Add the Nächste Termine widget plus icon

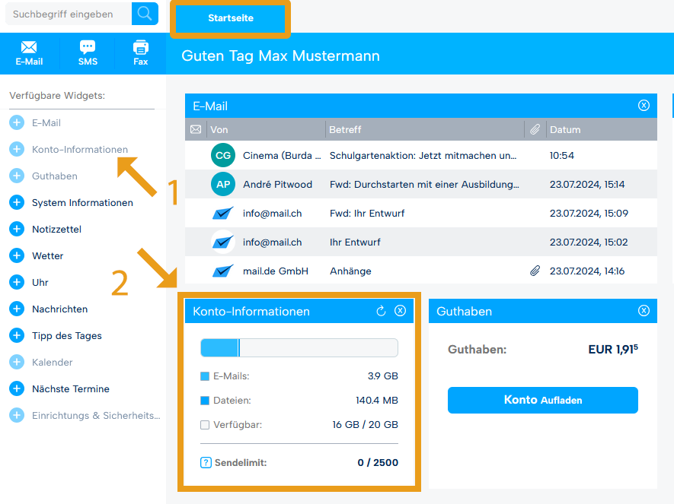(17, 388)
